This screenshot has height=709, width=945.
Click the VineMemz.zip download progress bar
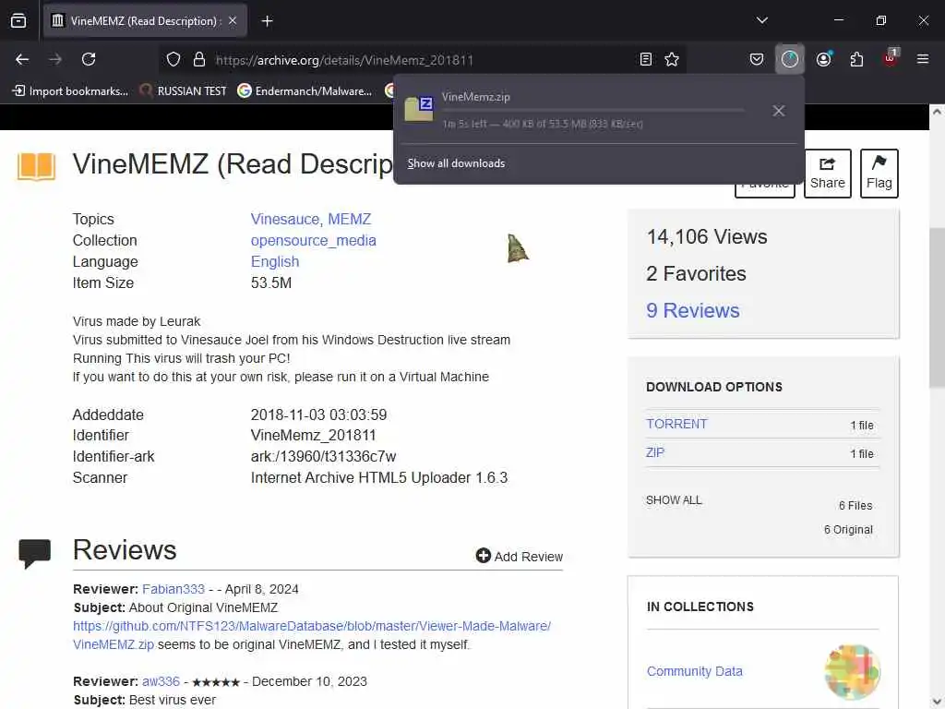(593, 111)
